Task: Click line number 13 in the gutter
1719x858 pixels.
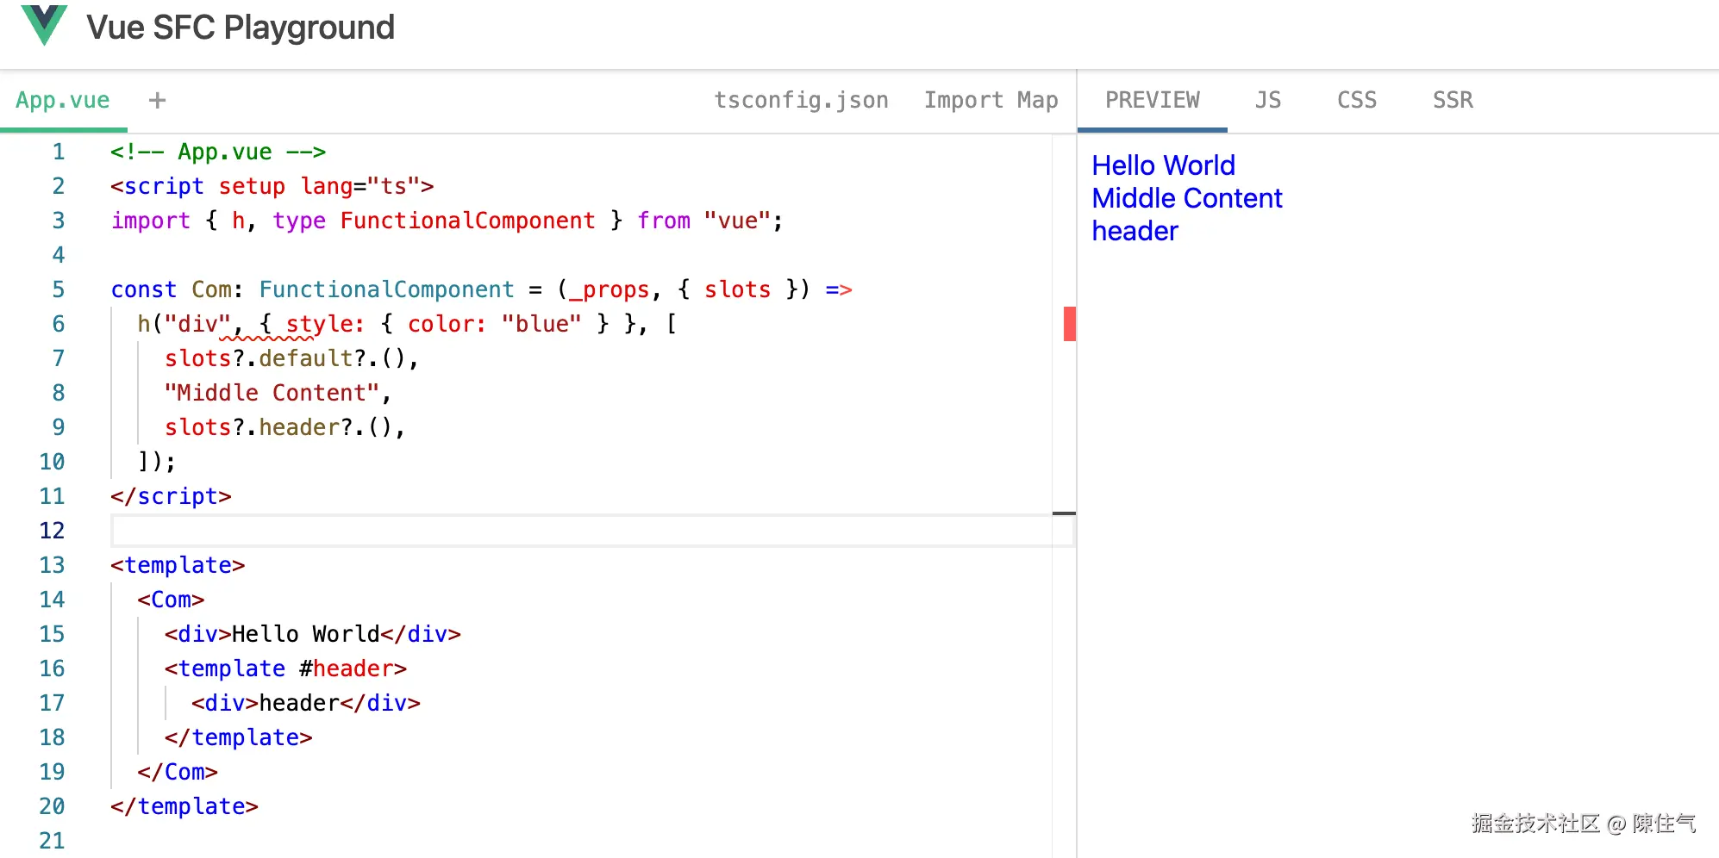Action: click(x=52, y=565)
